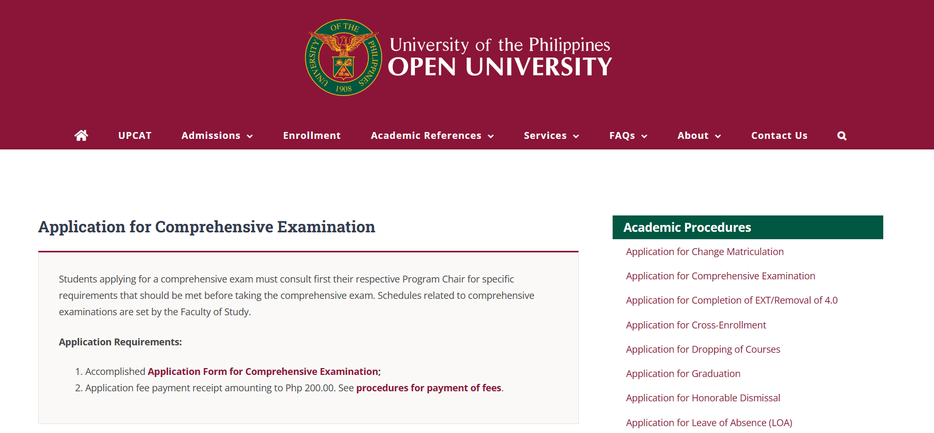Viewport: 934px width, 433px height.
Task: Click the Academic Procedures sidebar heading
Action: pos(687,228)
